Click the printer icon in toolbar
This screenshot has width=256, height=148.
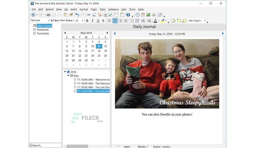point(48,15)
